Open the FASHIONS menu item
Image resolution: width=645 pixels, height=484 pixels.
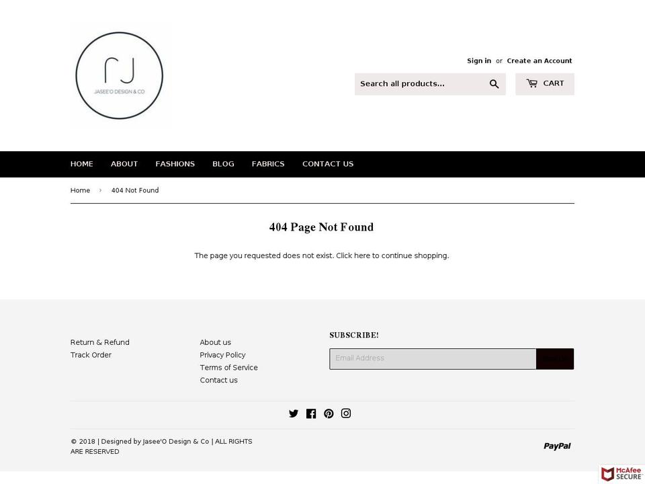tap(175, 164)
